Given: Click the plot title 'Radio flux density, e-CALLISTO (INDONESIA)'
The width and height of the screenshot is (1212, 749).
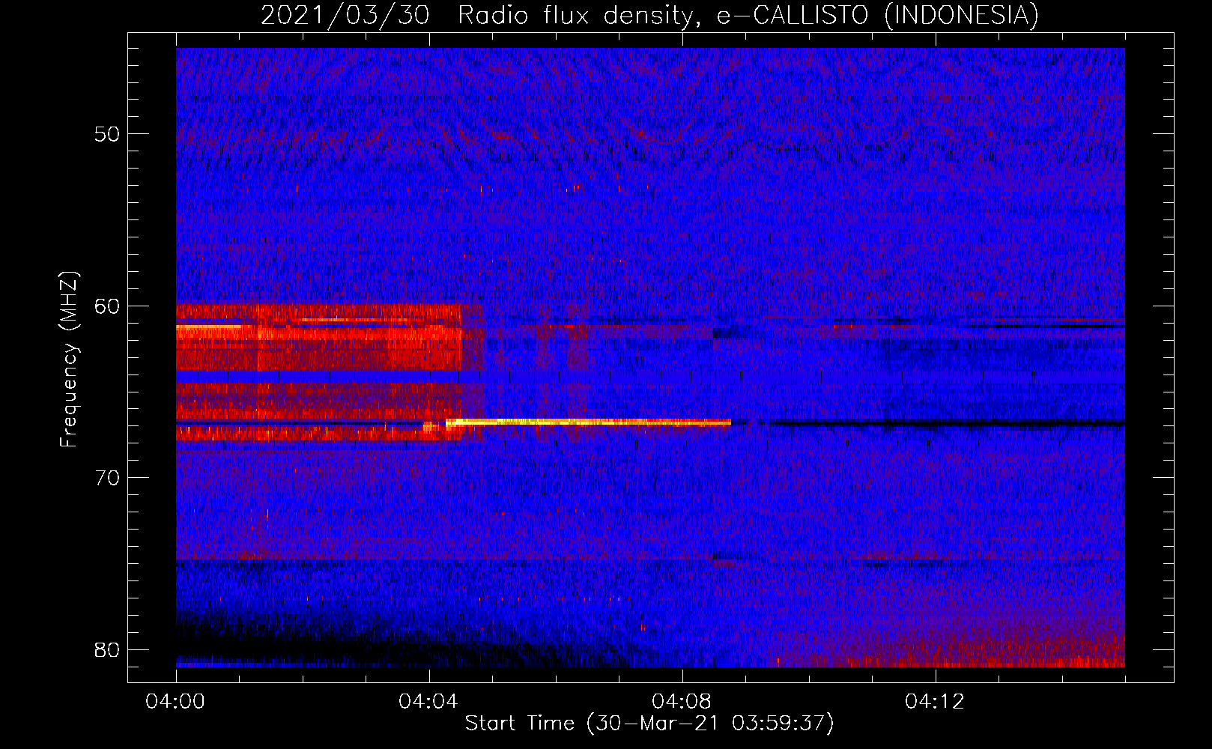Looking at the screenshot, I should [x=748, y=15].
